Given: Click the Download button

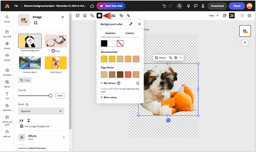Looking at the screenshot, I should 217,6.
